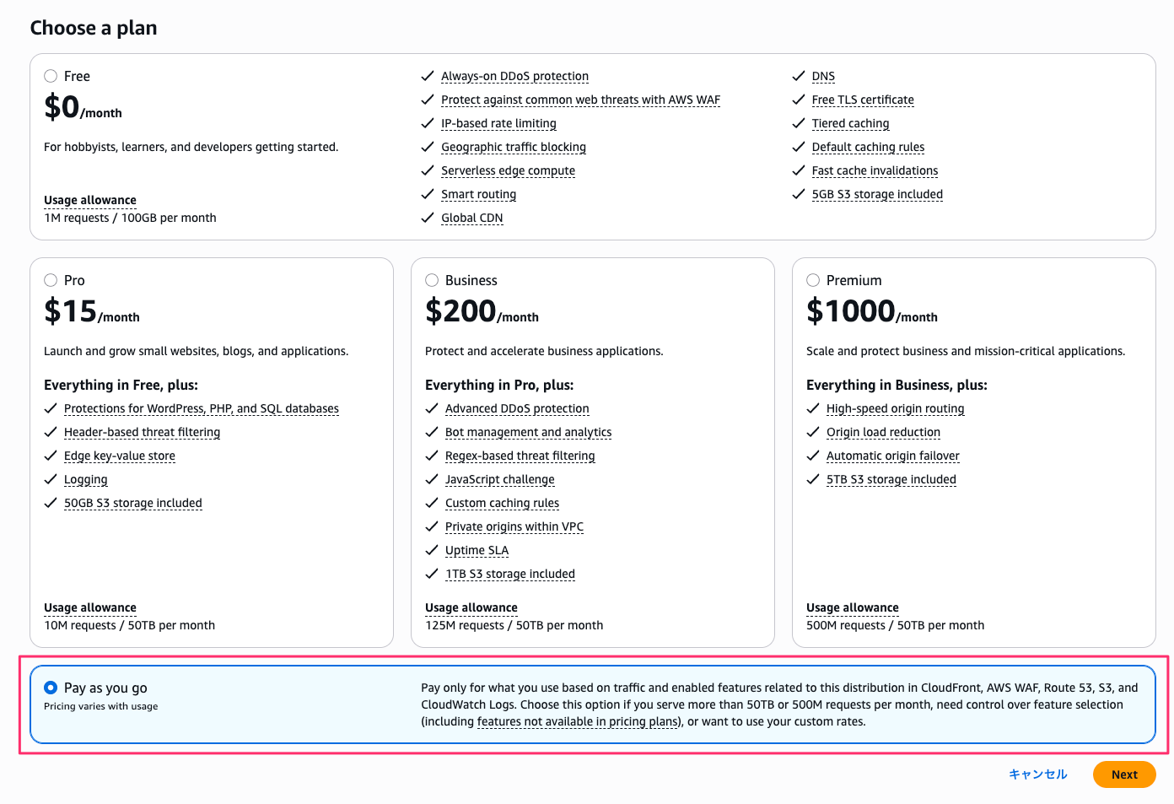This screenshot has width=1174, height=804.
Task: Open the Uptime SLA link
Action: point(477,550)
